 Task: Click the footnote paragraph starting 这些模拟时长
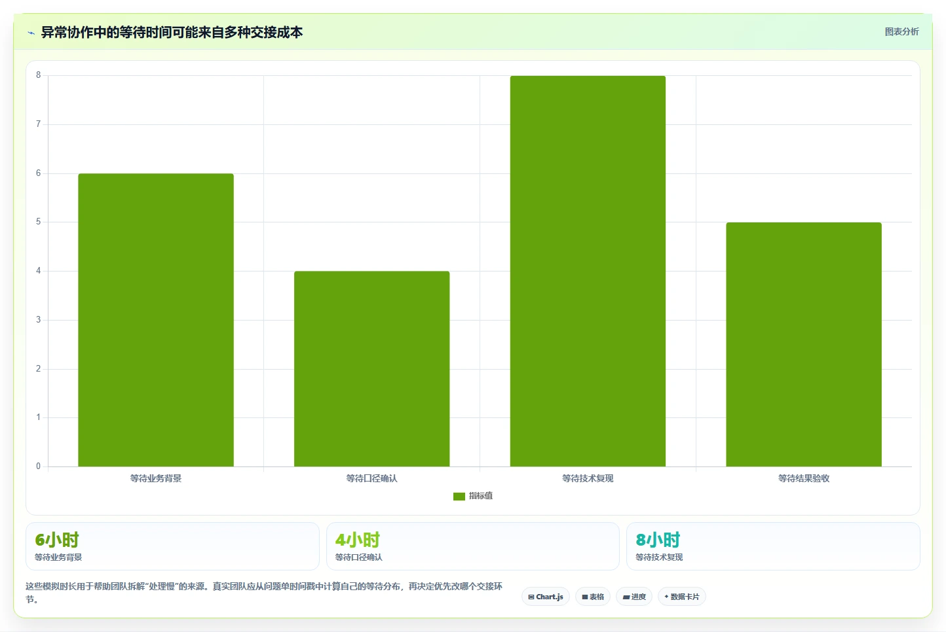264,593
